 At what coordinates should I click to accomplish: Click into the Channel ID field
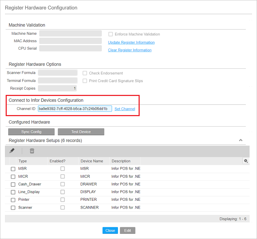tap(75, 109)
